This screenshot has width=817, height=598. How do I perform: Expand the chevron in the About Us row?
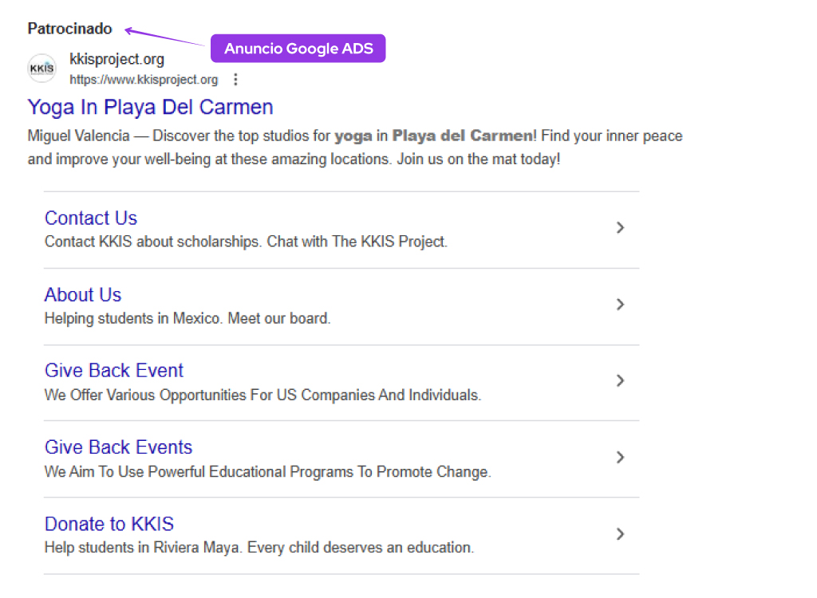tap(620, 305)
